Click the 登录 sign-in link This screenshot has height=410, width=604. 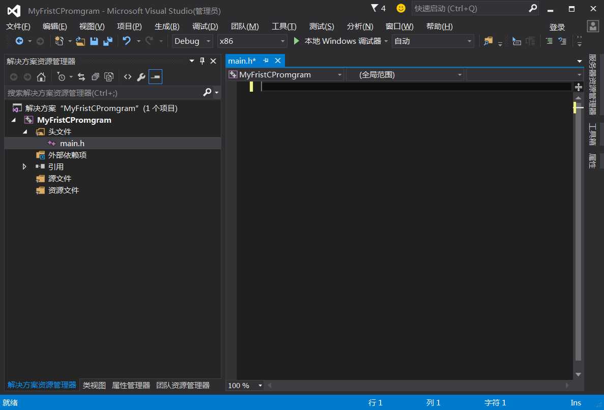click(x=557, y=27)
